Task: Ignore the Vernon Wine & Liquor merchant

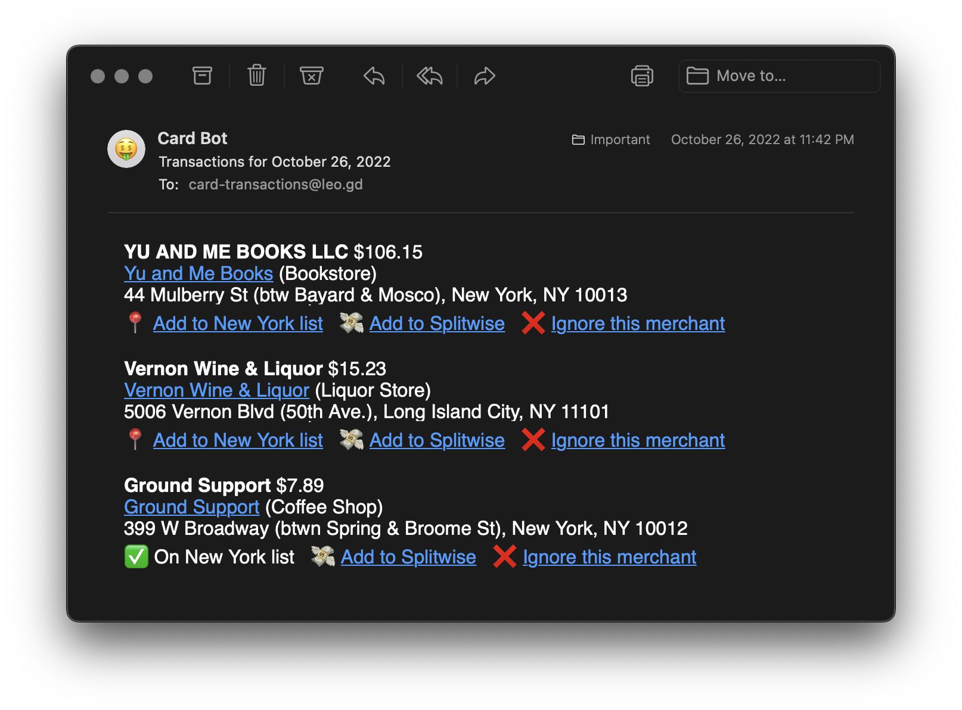Action: click(638, 440)
